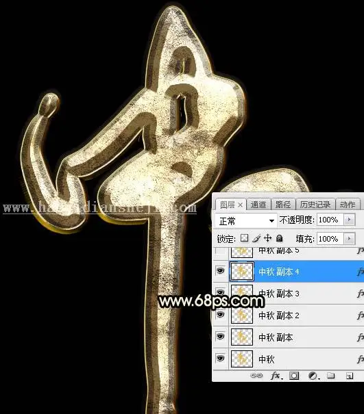The image size is (364, 414).
Task: Open the 历史记录 tab
Action: click(x=315, y=205)
